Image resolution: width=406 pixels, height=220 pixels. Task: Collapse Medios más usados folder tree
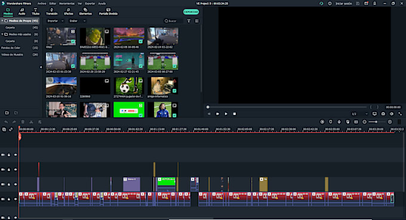click(2, 34)
